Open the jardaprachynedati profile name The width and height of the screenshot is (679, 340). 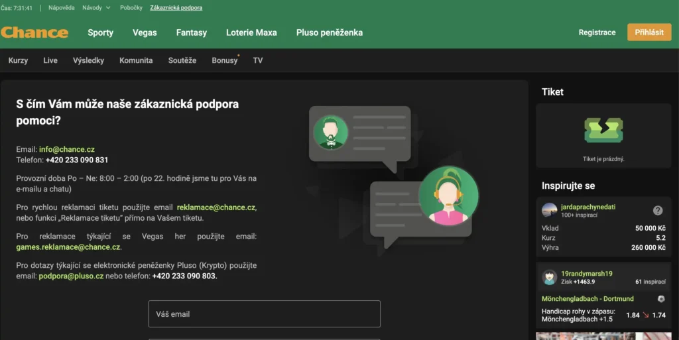pyautogui.click(x=588, y=207)
